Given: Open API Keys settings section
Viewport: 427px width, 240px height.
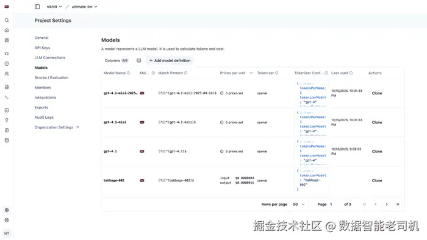Looking at the screenshot, I should [x=42, y=48].
